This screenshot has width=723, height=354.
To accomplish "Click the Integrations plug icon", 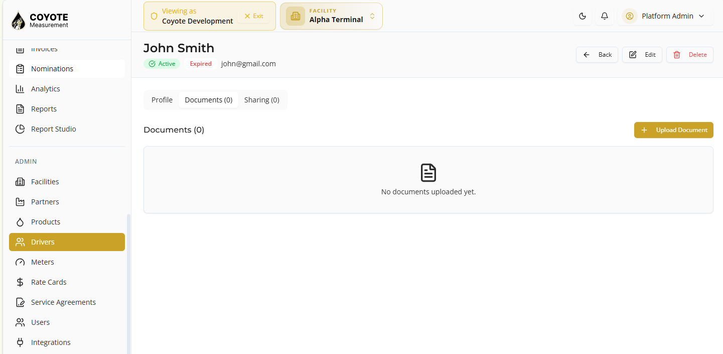I will (20, 342).
